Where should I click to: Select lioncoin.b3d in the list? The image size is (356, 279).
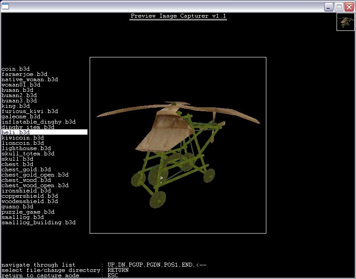click(23, 143)
